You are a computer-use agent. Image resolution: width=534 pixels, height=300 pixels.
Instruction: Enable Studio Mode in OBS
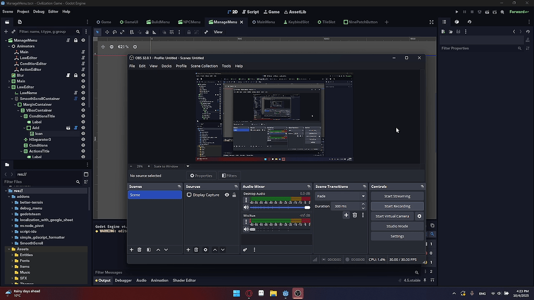[x=397, y=226]
